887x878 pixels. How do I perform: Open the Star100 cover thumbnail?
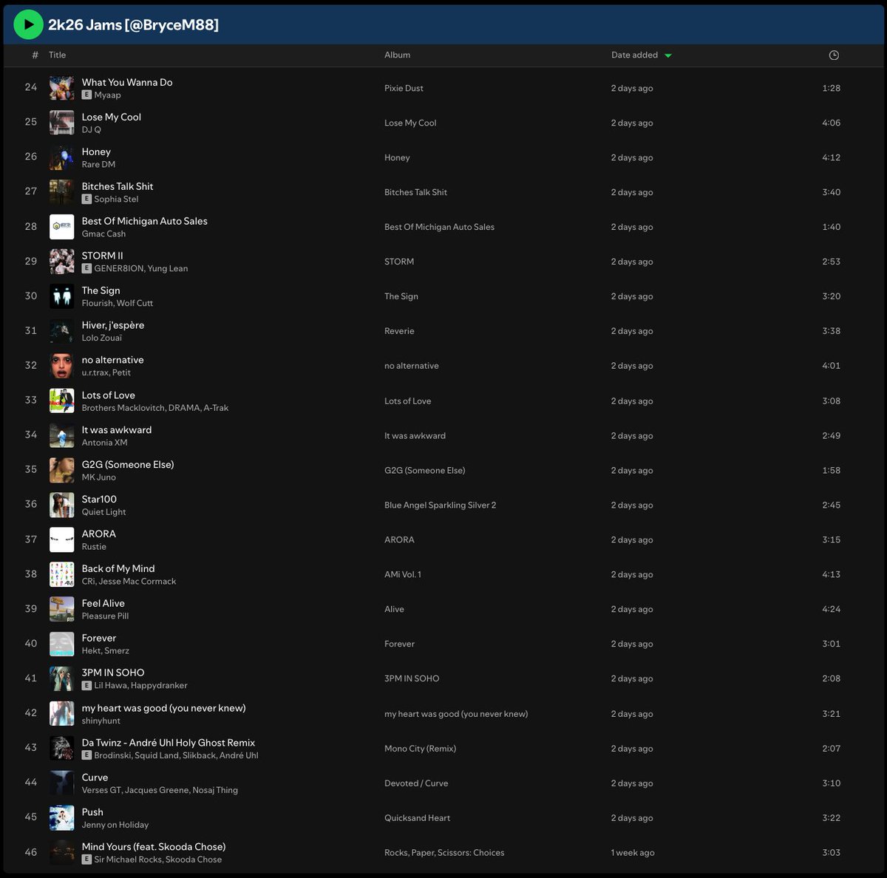(61, 505)
